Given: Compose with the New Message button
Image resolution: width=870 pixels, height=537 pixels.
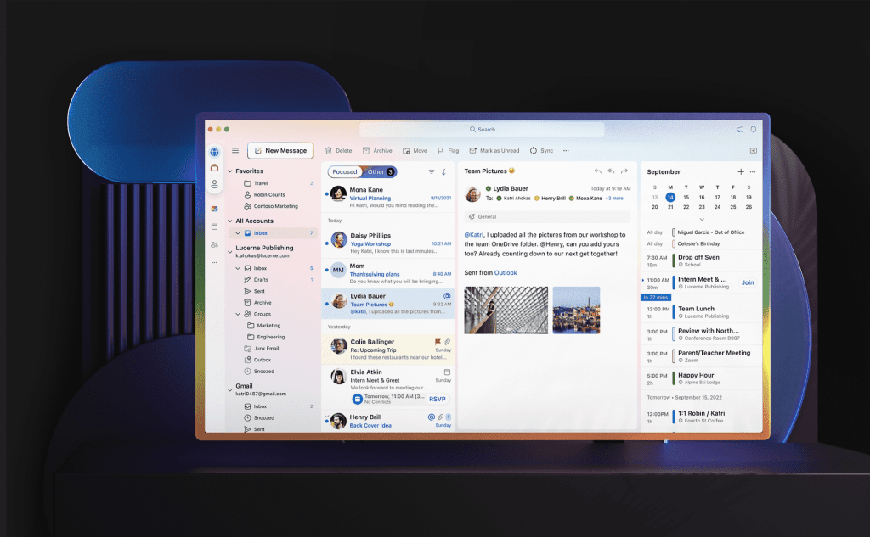Looking at the screenshot, I should 280,150.
